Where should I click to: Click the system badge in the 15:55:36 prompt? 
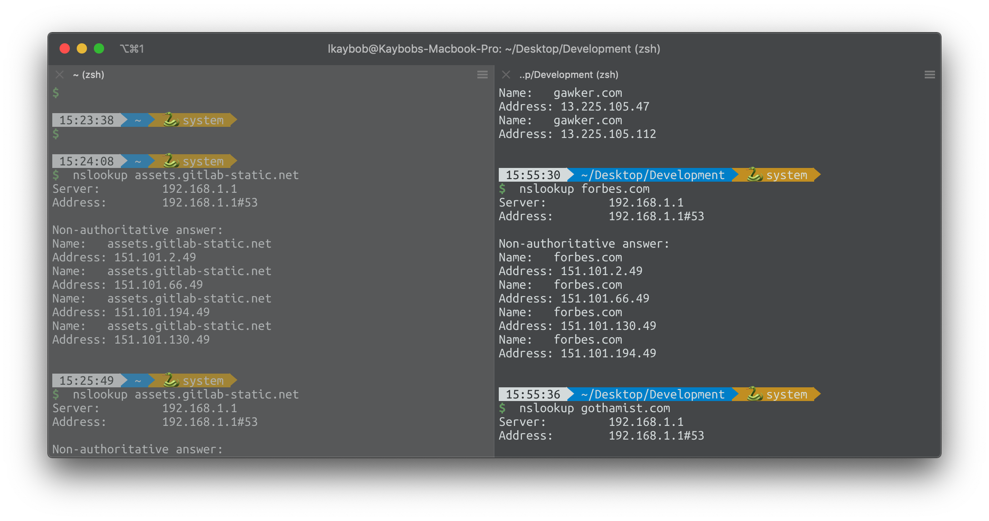(x=788, y=394)
